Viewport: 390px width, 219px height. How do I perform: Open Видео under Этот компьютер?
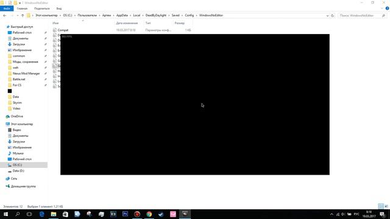tap(16, 130)
